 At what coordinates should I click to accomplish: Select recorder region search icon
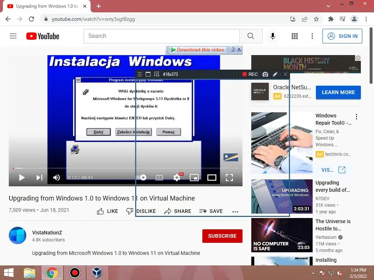click(156, 74)
